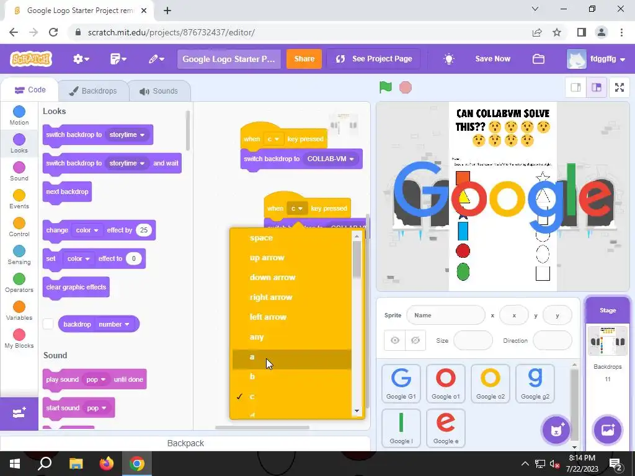Choose 'up arrow' from key dropdown
This screenshot has height=476, width=635.
point(292,257)
